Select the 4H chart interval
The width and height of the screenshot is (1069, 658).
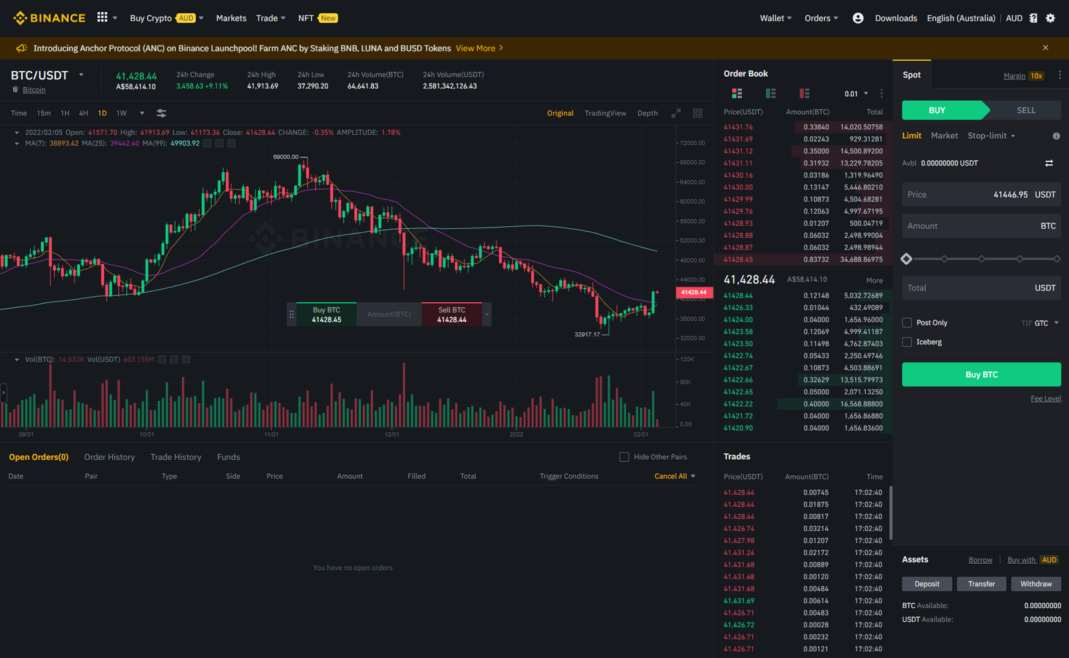tap(84, 113)
